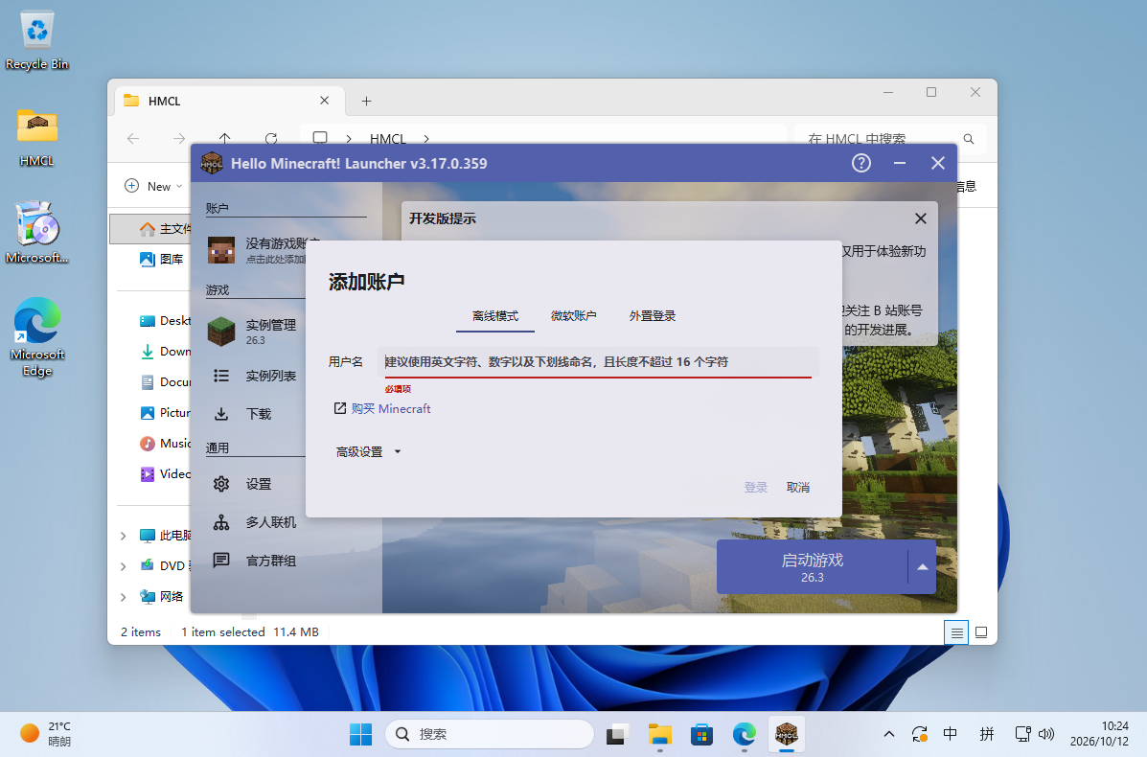Close the 开发版提示 notice panel

click(921, 218)
